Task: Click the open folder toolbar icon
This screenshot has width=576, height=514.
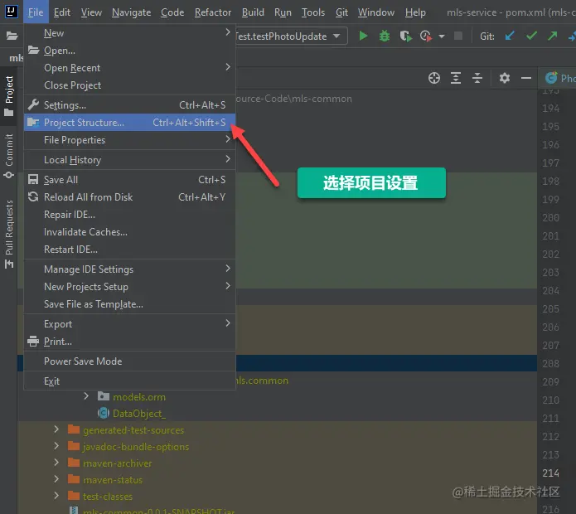Action: [x=12, y=36]
